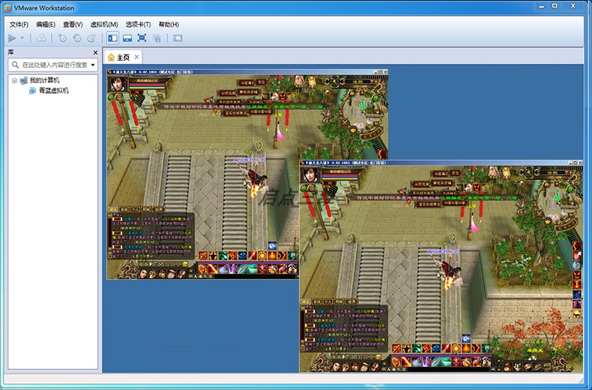Toggle the library sidebar view button
The width and height of the screenshot is (592, 390).
point(112,37)
